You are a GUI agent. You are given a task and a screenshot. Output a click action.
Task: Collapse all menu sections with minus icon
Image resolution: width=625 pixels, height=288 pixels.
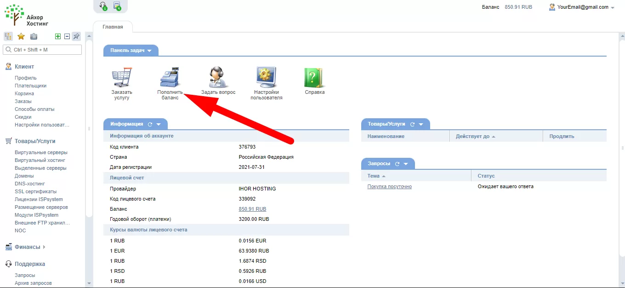tap(67, 36)
